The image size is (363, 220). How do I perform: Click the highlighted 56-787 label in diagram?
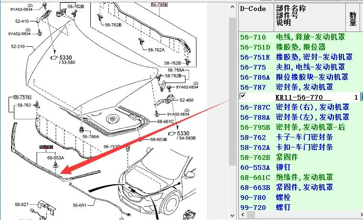46,147
